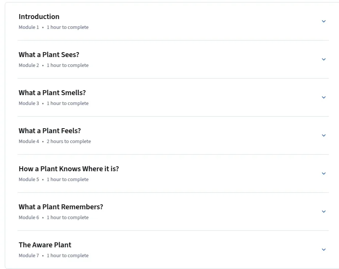The width and height of the screenshot is (339, 269).
Task: Expand the What a Plant Feels chevron
Action: click(324, 135)
